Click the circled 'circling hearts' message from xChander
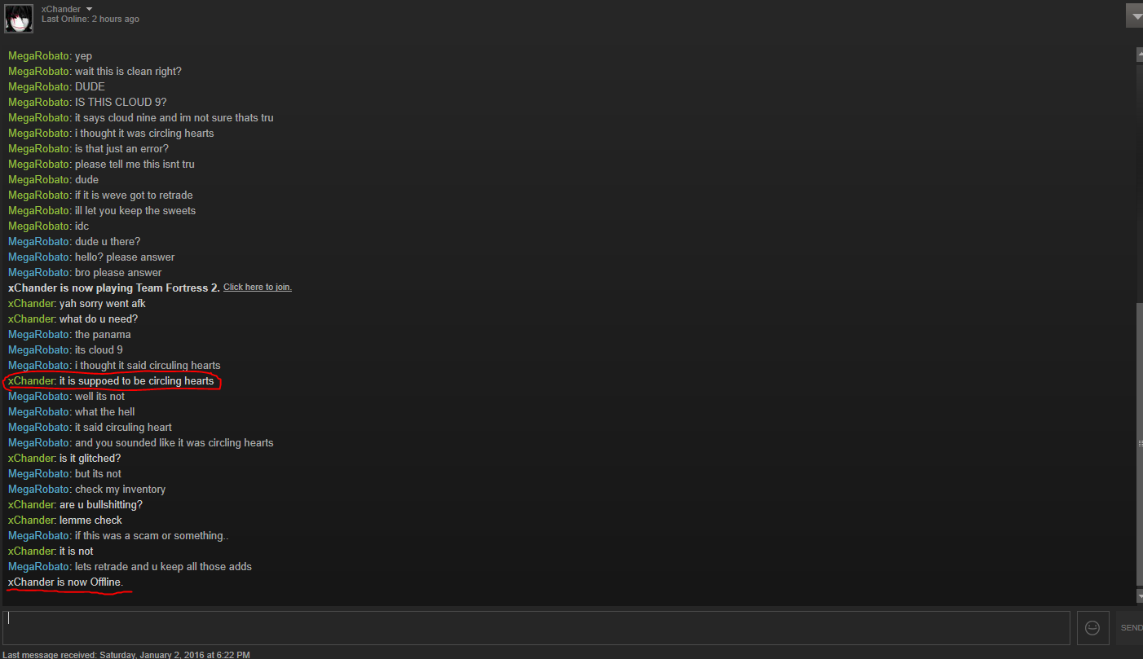Viewport: 1143px width, 659px height. click(x=111, y=381)
